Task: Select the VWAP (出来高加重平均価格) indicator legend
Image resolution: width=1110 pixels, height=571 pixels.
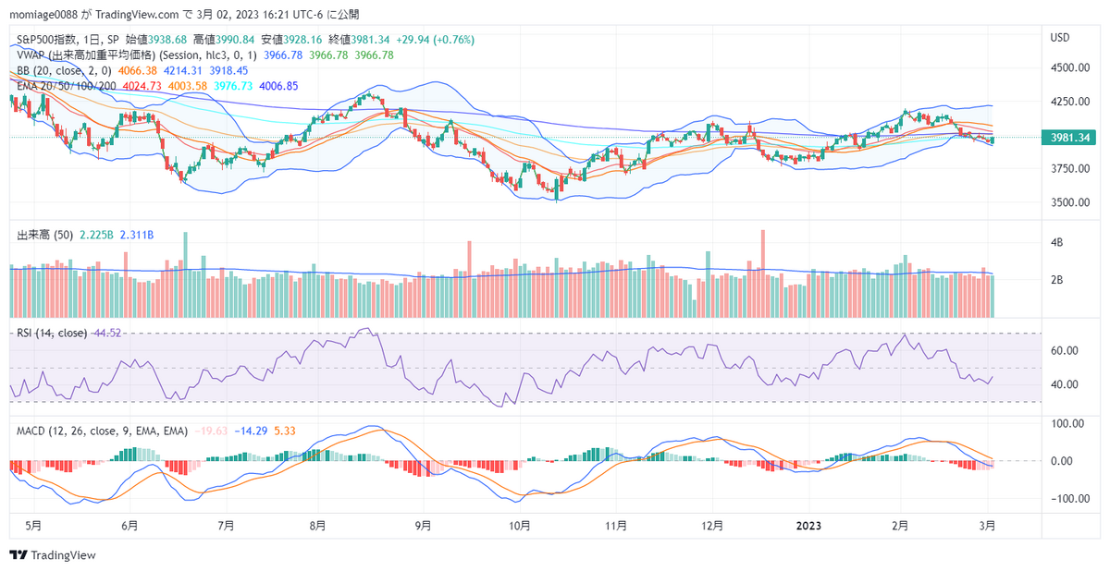Action: 138,55
